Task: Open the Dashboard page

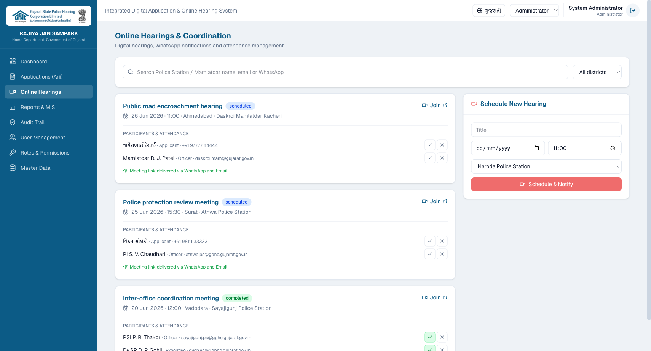Action: tap(49, 62)
